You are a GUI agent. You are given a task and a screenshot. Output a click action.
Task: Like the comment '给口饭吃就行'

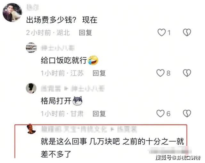[x=160, y=73]
